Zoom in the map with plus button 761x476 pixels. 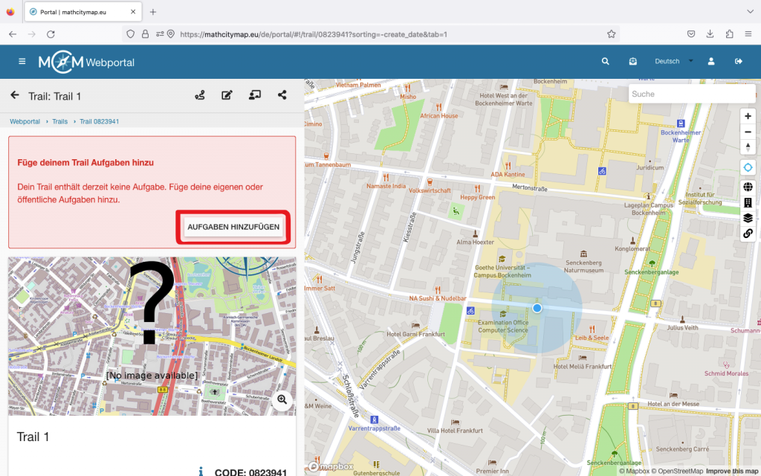coord(748,116)
